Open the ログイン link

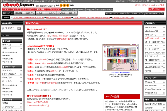[x=138, y=5]
